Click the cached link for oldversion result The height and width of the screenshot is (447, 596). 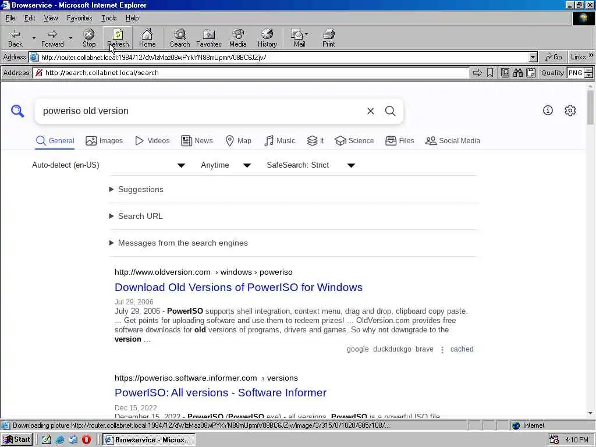click(462, 349)
